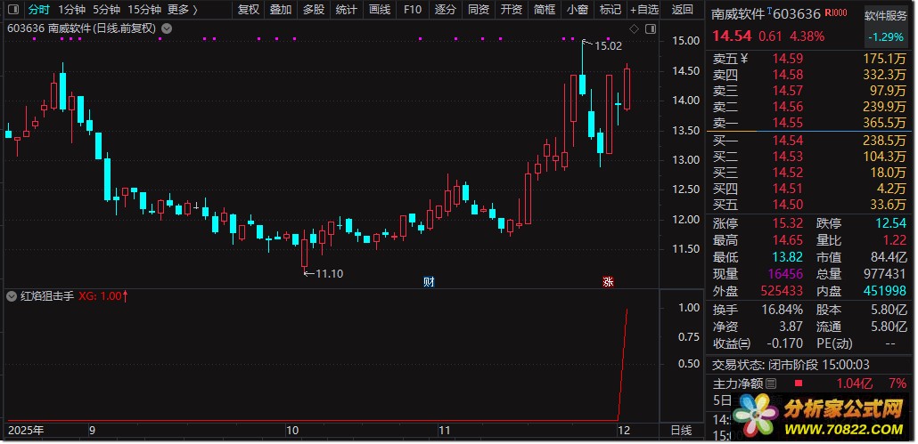This screenshot has height=444, width=918.
Task: Open the F10 company info
Action: pyautogui.click(x=413, y=10)
